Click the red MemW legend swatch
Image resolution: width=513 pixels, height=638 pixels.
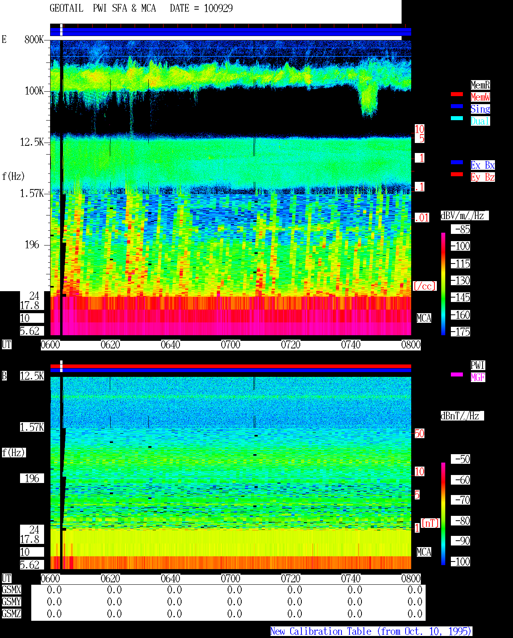tap(457, 94)
